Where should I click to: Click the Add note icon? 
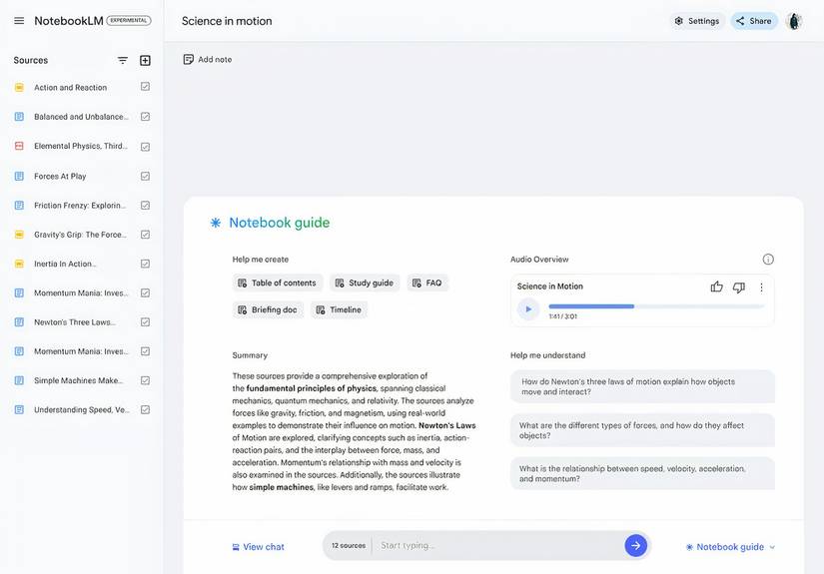pos(188,59)
